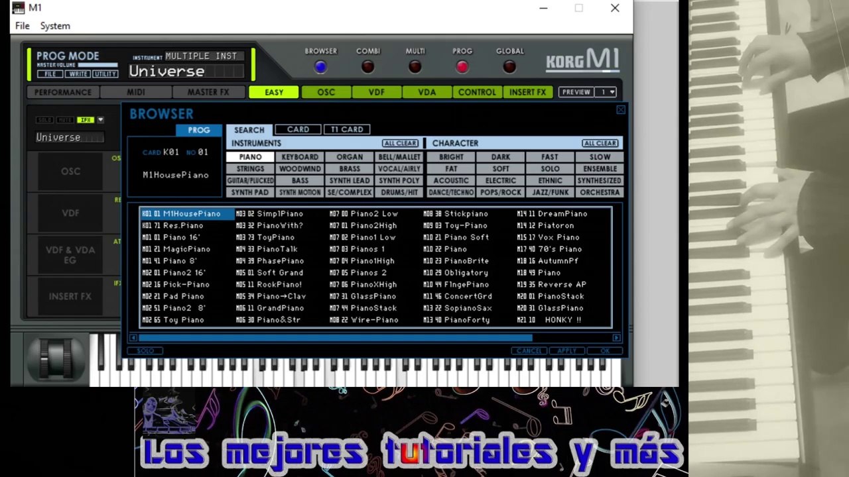The height and width of the screenshot is (477, 849).
Task: Click the blue BROWSER mode LED button
Action: pos(321,67)
